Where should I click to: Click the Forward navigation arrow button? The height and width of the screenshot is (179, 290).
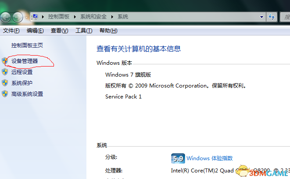pyautogui.click(x=18, y=18)
